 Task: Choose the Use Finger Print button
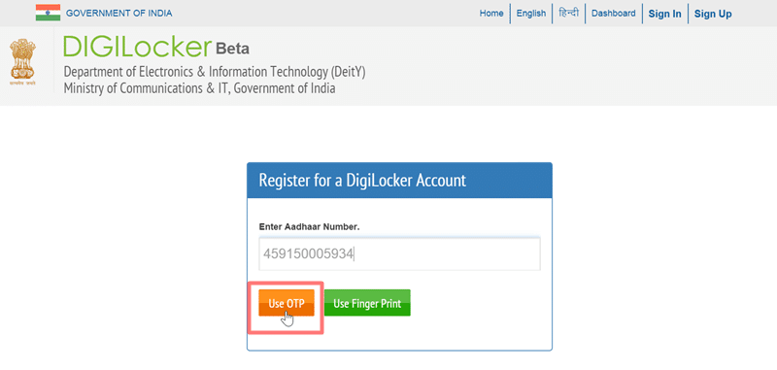[367, 303]
